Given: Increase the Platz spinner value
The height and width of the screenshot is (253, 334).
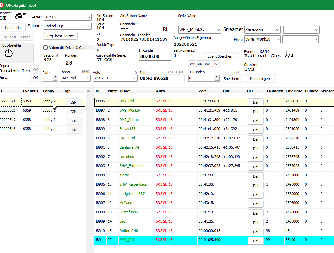Looking at the screenshot, I should pos(55,76).
